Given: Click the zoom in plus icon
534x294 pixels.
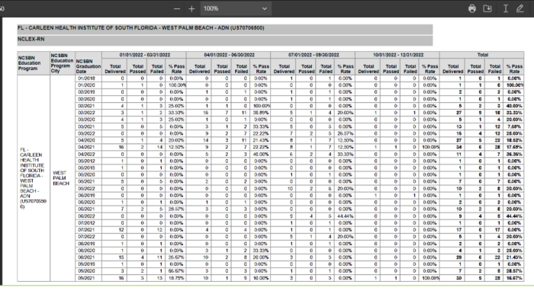Looking at the screenshot, I should 191,9.
